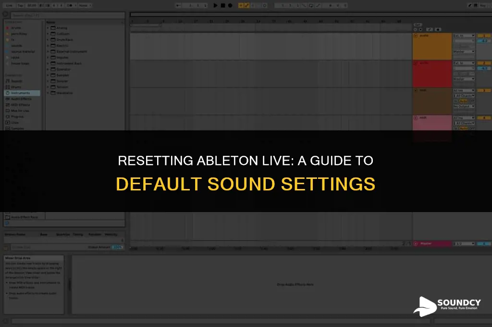Arm the transport Record button

tap(230, 5)
